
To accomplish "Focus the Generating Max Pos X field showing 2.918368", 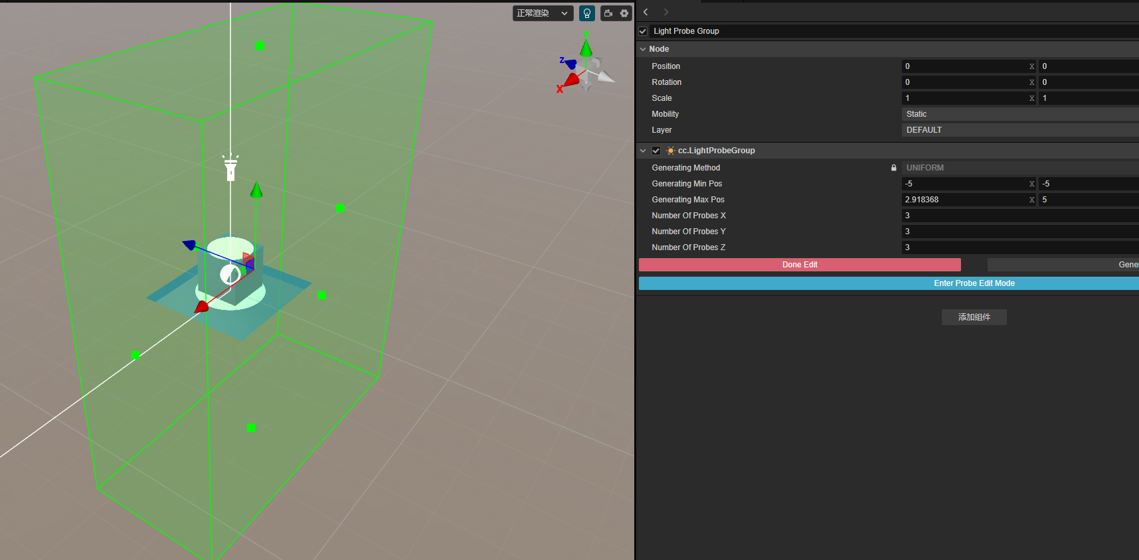I will (969, 200).
